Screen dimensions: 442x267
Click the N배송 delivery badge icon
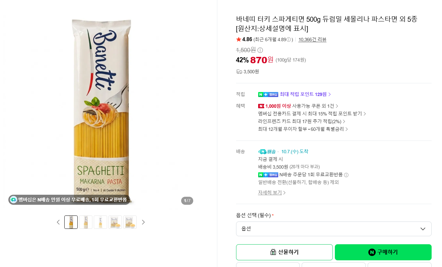click(x=267, y=152)
